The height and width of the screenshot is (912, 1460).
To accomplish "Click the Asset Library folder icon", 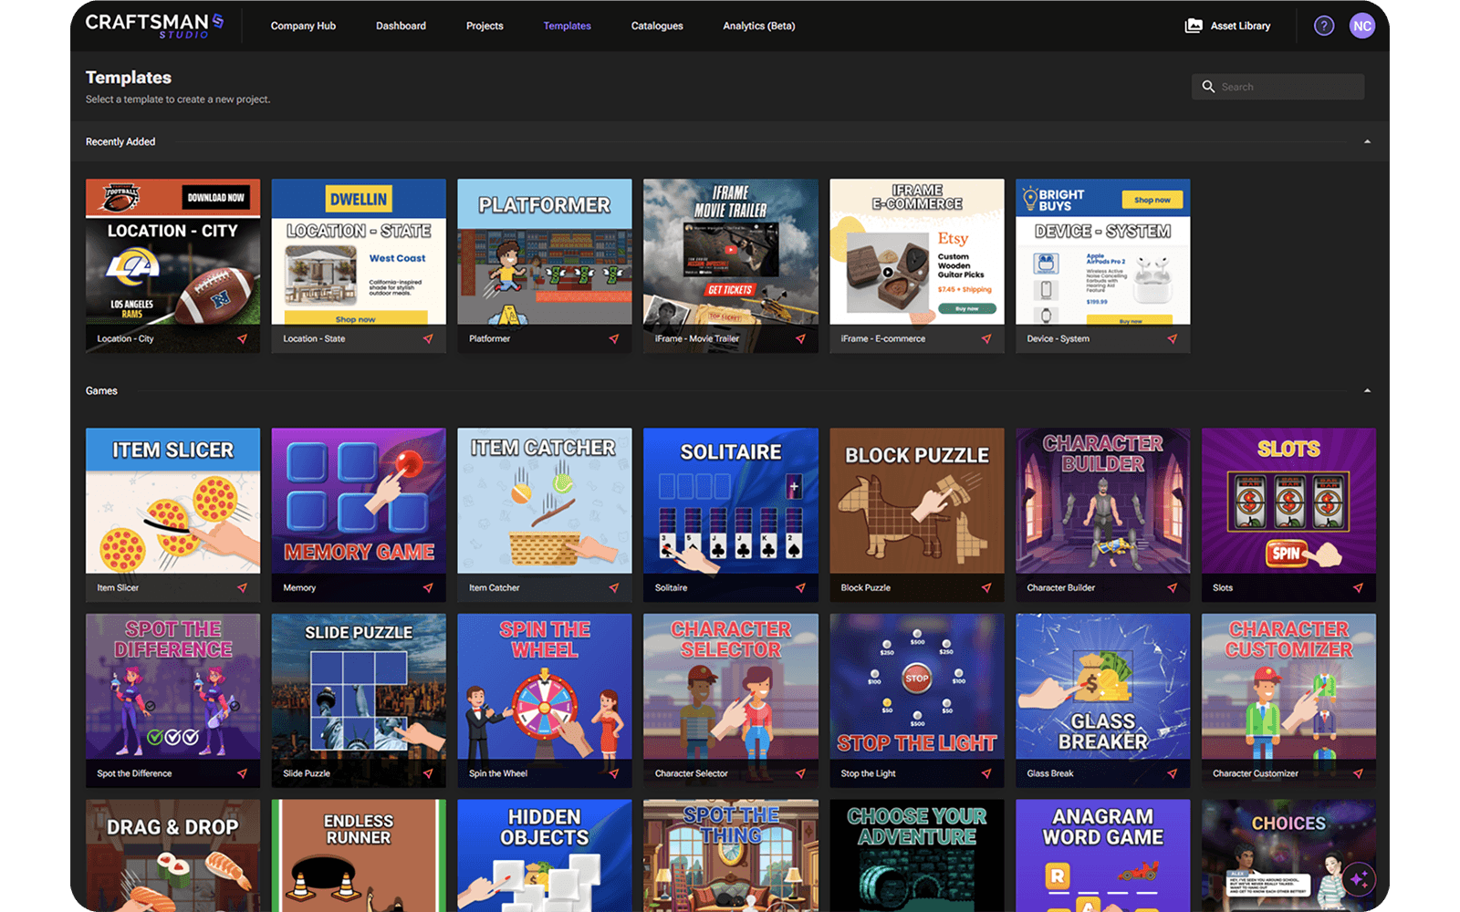I will tap(1194, 26).
